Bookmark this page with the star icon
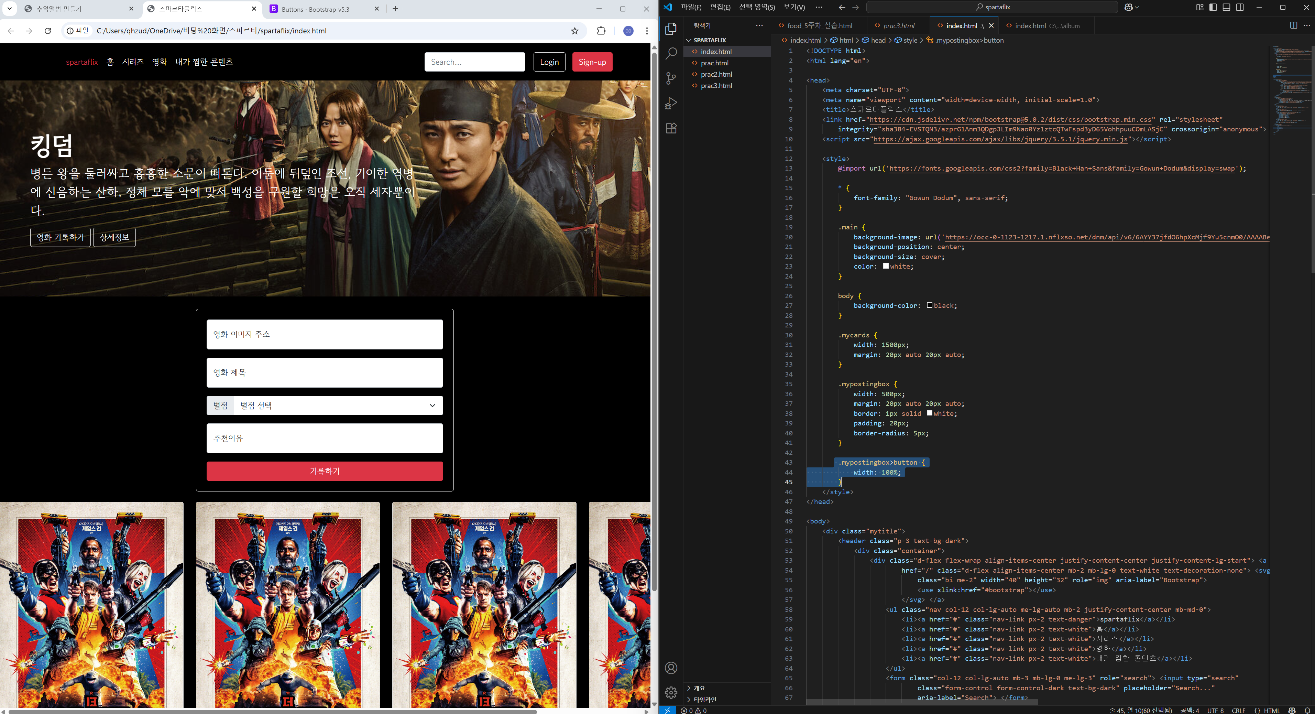 pos(575,31)
